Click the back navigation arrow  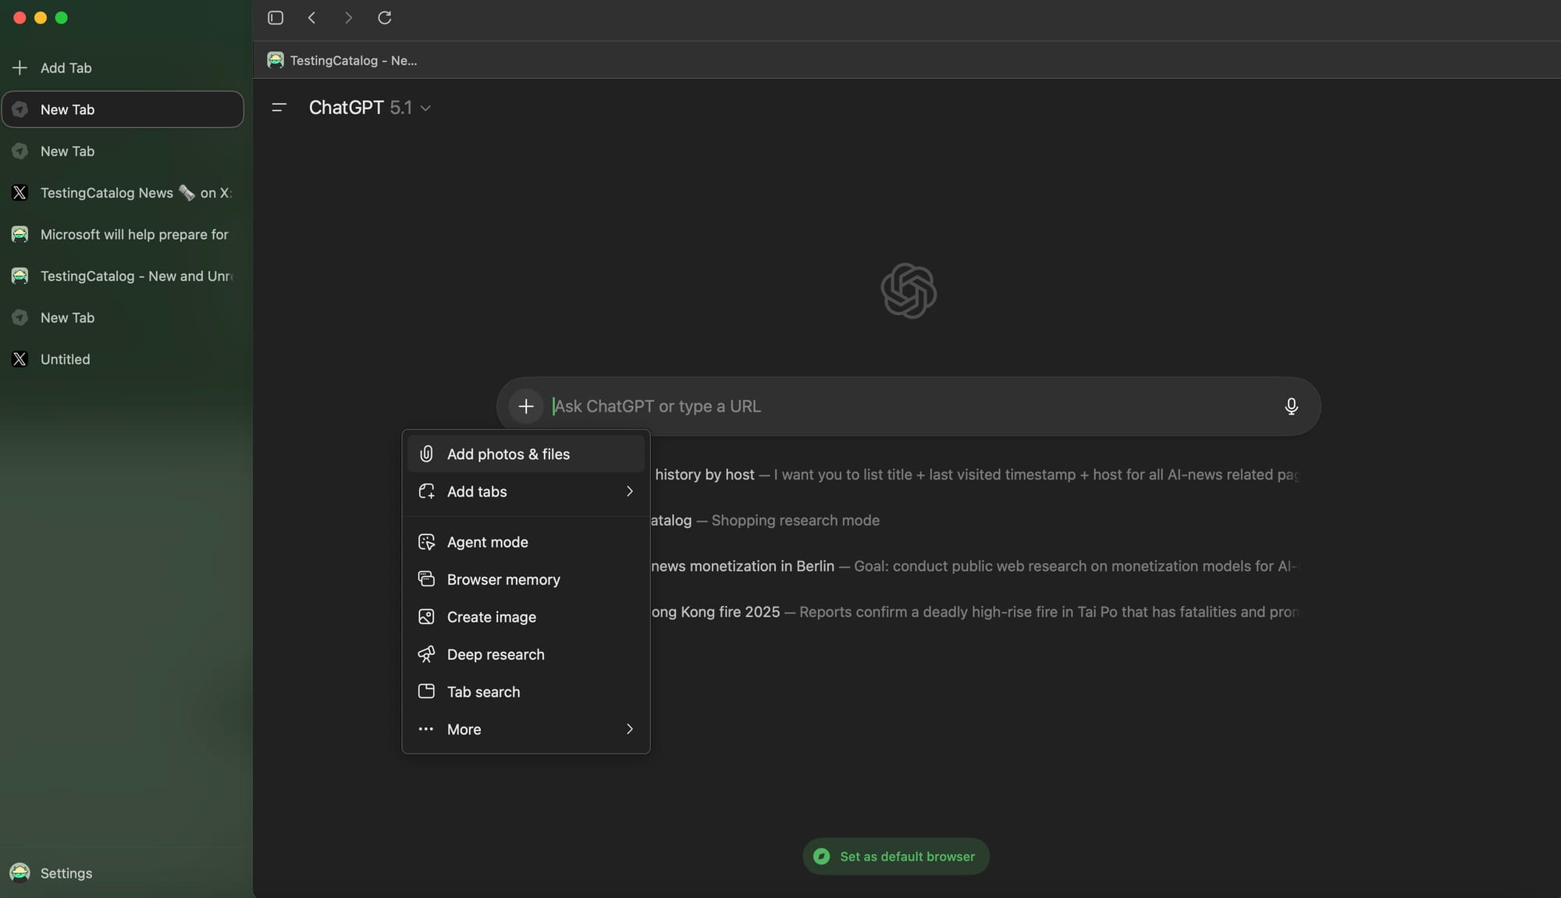coord(312,17)
